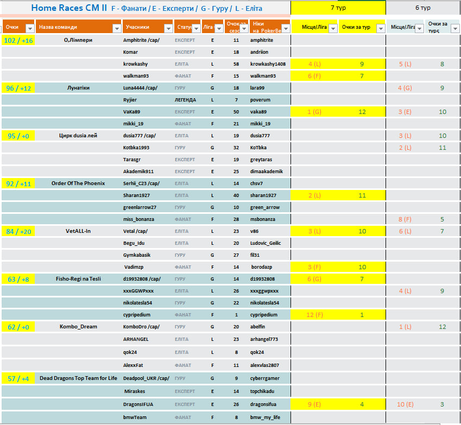Click PokerBet nick "greytaras"

click(261, 160)
